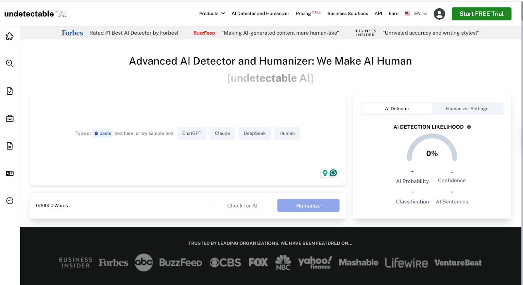This screenshot has height=285, width=523.
Task: Click the Check for AI button
Action: [x=242, y=206]
